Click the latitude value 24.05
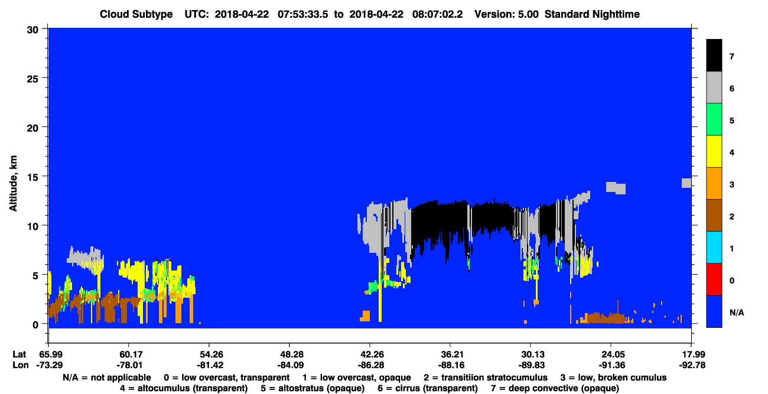 [x=611, y=354]
